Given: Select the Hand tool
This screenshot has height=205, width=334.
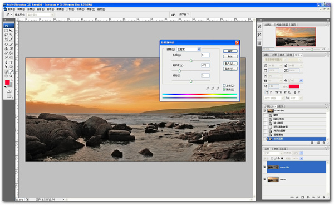Looking at the screenshot, I should [x=6, y=76].
